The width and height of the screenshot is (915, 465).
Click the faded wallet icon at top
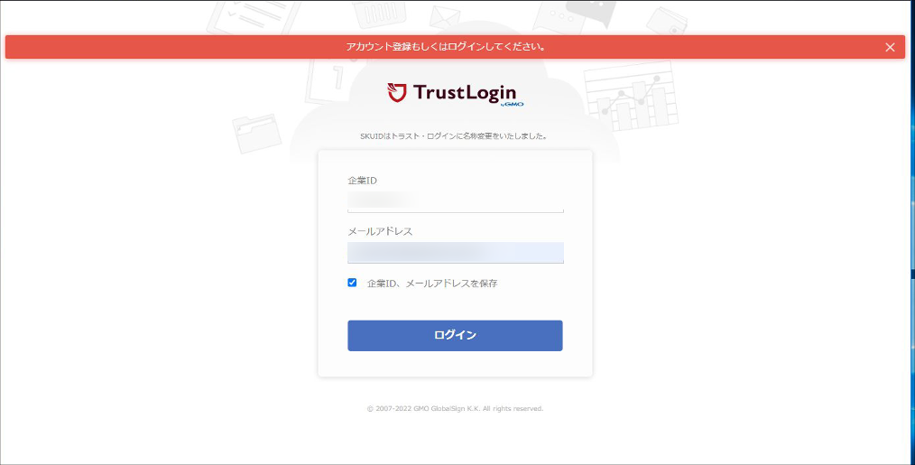click(667, 20)
